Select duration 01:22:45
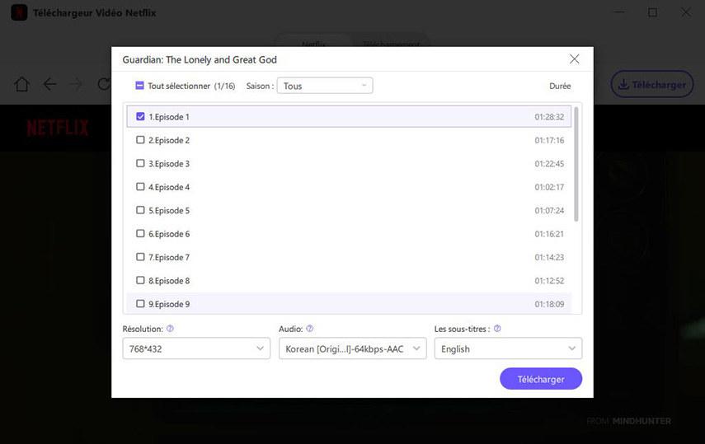Image resolution: width=705 pixels, height=444 pixels. point(549,164)
